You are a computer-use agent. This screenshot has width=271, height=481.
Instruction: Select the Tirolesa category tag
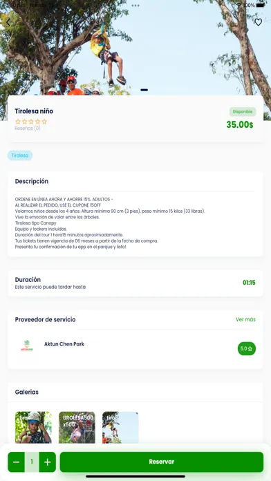pyautogui.click(x=20, y=155)
